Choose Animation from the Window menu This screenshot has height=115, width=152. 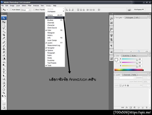coord(55,18)
